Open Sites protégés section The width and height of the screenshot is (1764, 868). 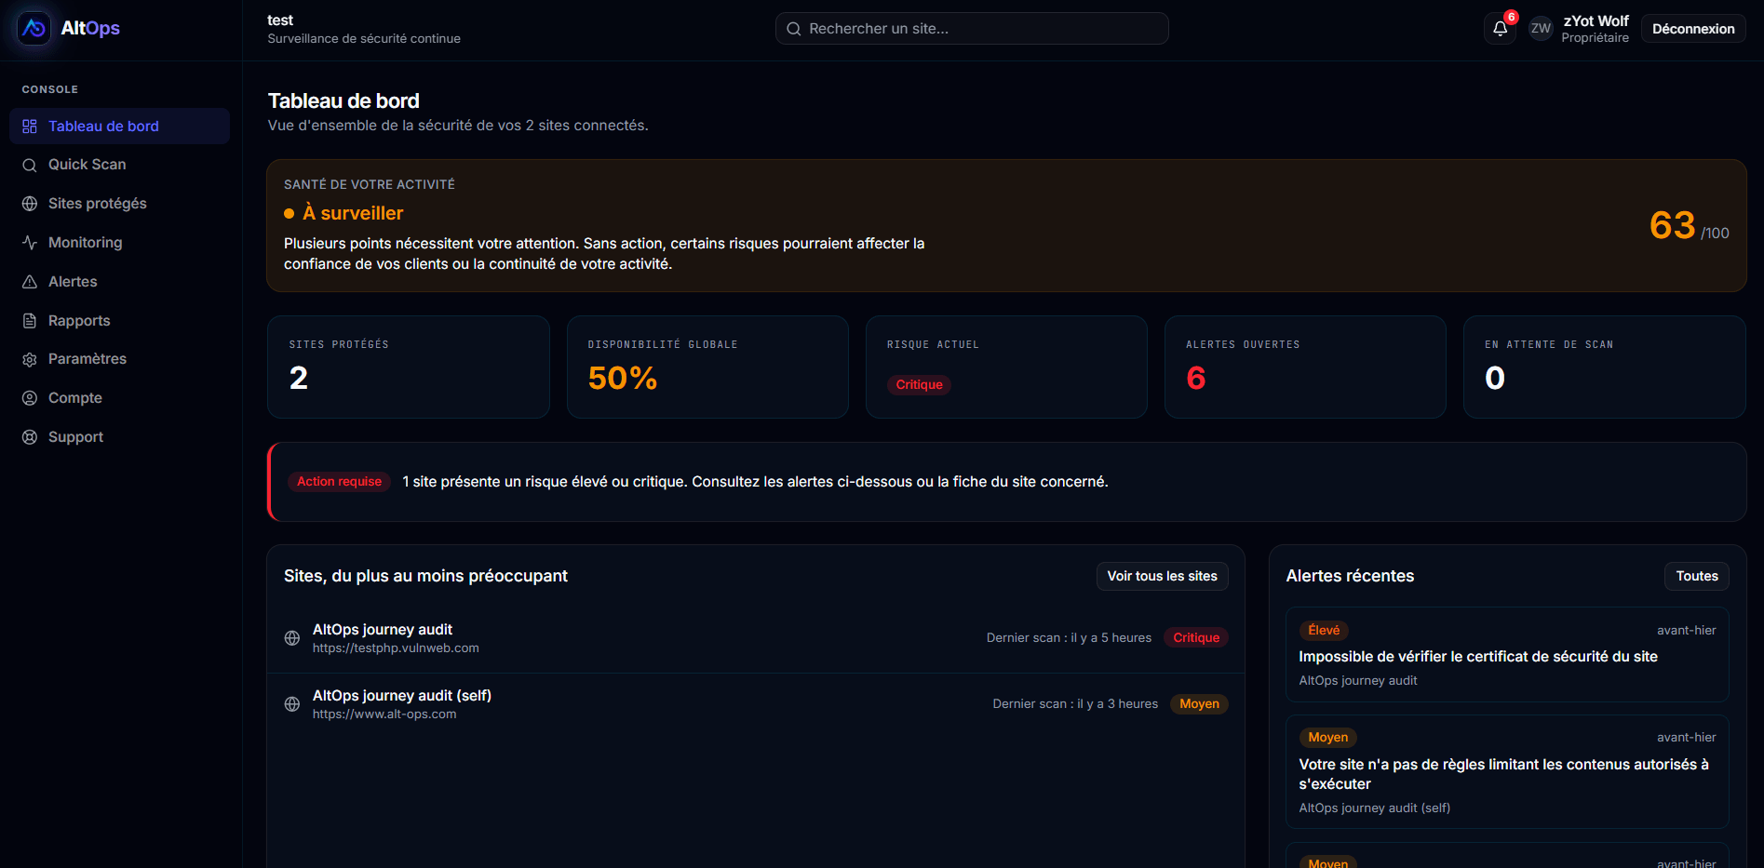pyautogui.click(x=119, y=204)
